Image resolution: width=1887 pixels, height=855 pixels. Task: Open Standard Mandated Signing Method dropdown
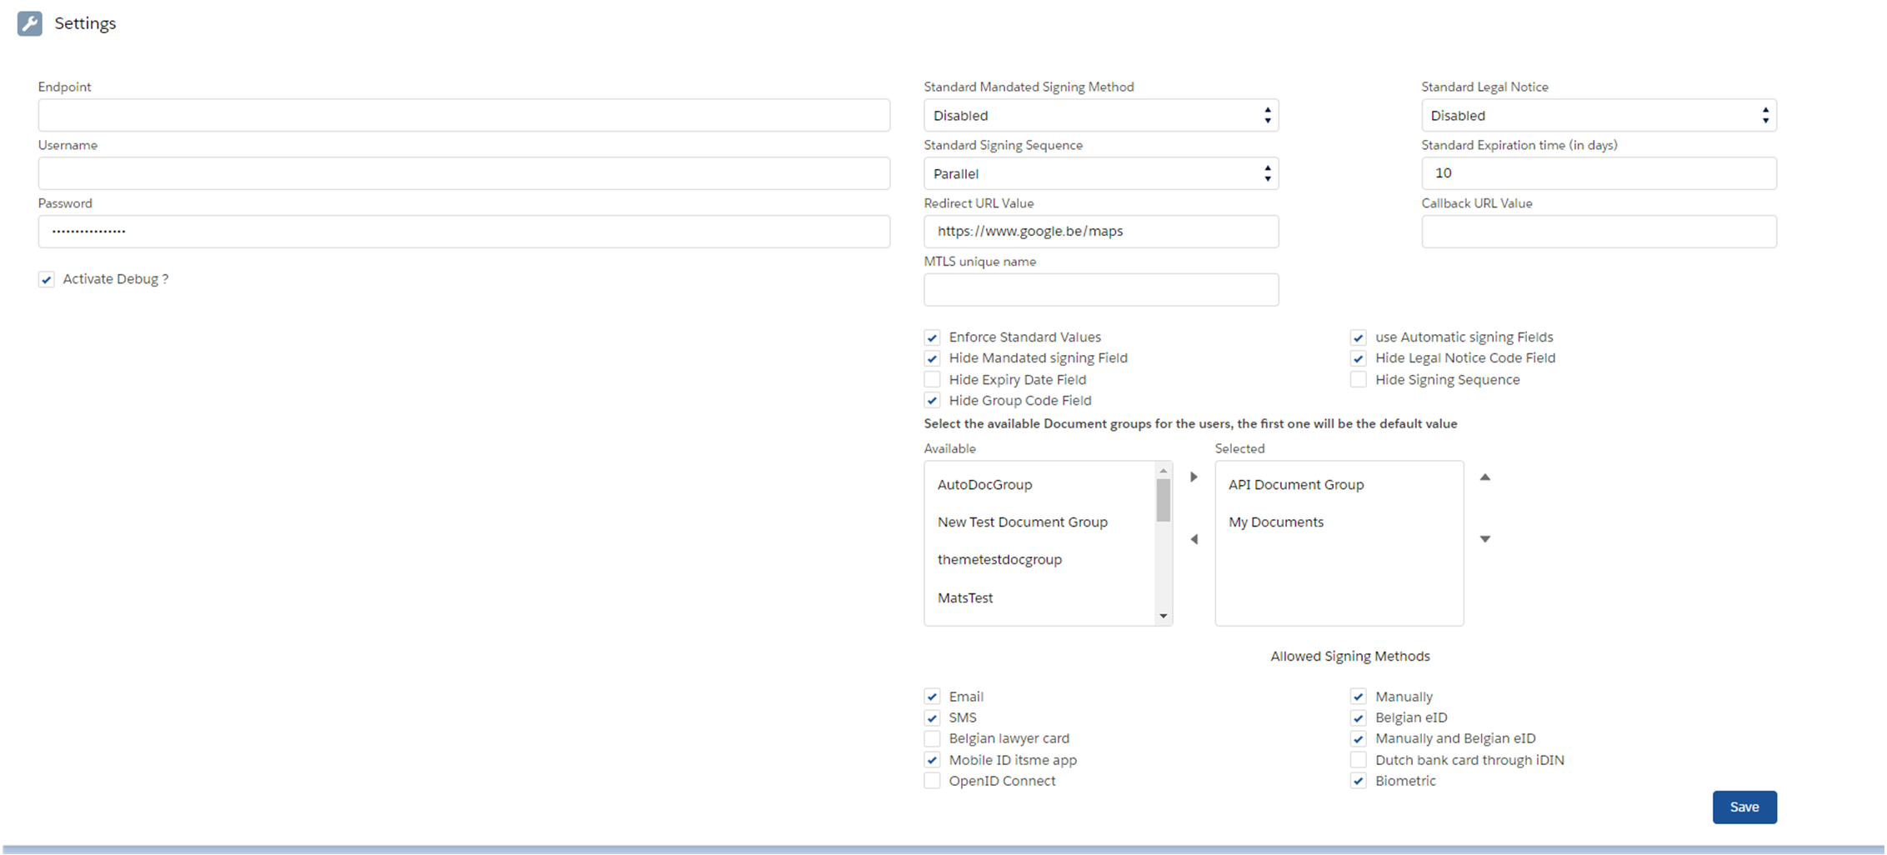pos(1100,116)
